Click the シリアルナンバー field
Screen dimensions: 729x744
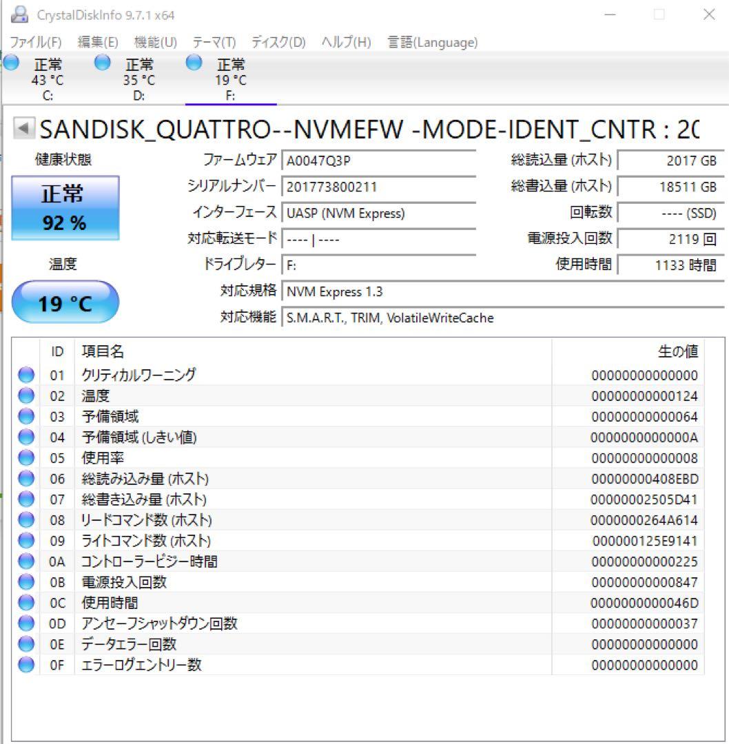379,186
